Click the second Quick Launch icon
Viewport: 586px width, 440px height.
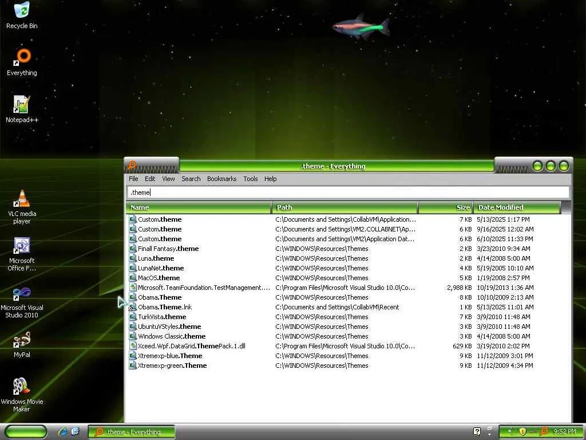[x=75, y=431]
